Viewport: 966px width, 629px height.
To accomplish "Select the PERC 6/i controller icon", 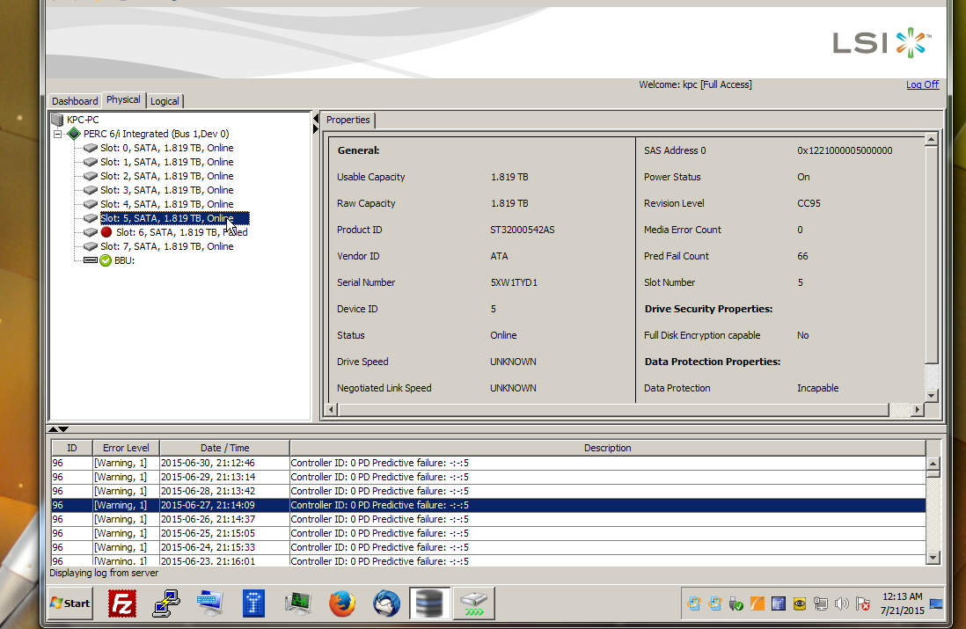I will click(x=74, y=134).
